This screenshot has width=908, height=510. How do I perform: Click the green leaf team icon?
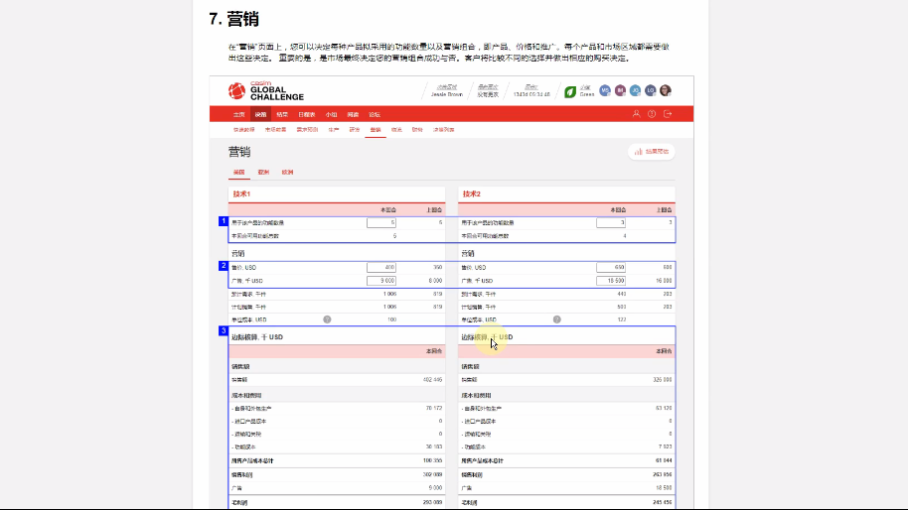click(570, 91)
